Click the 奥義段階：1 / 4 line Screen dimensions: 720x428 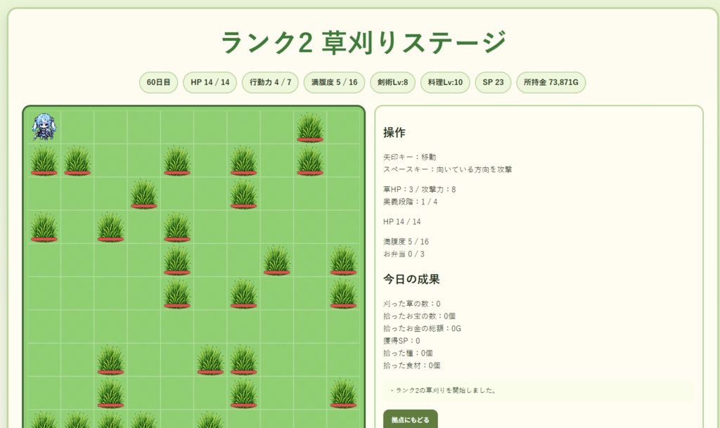point(410,202)
